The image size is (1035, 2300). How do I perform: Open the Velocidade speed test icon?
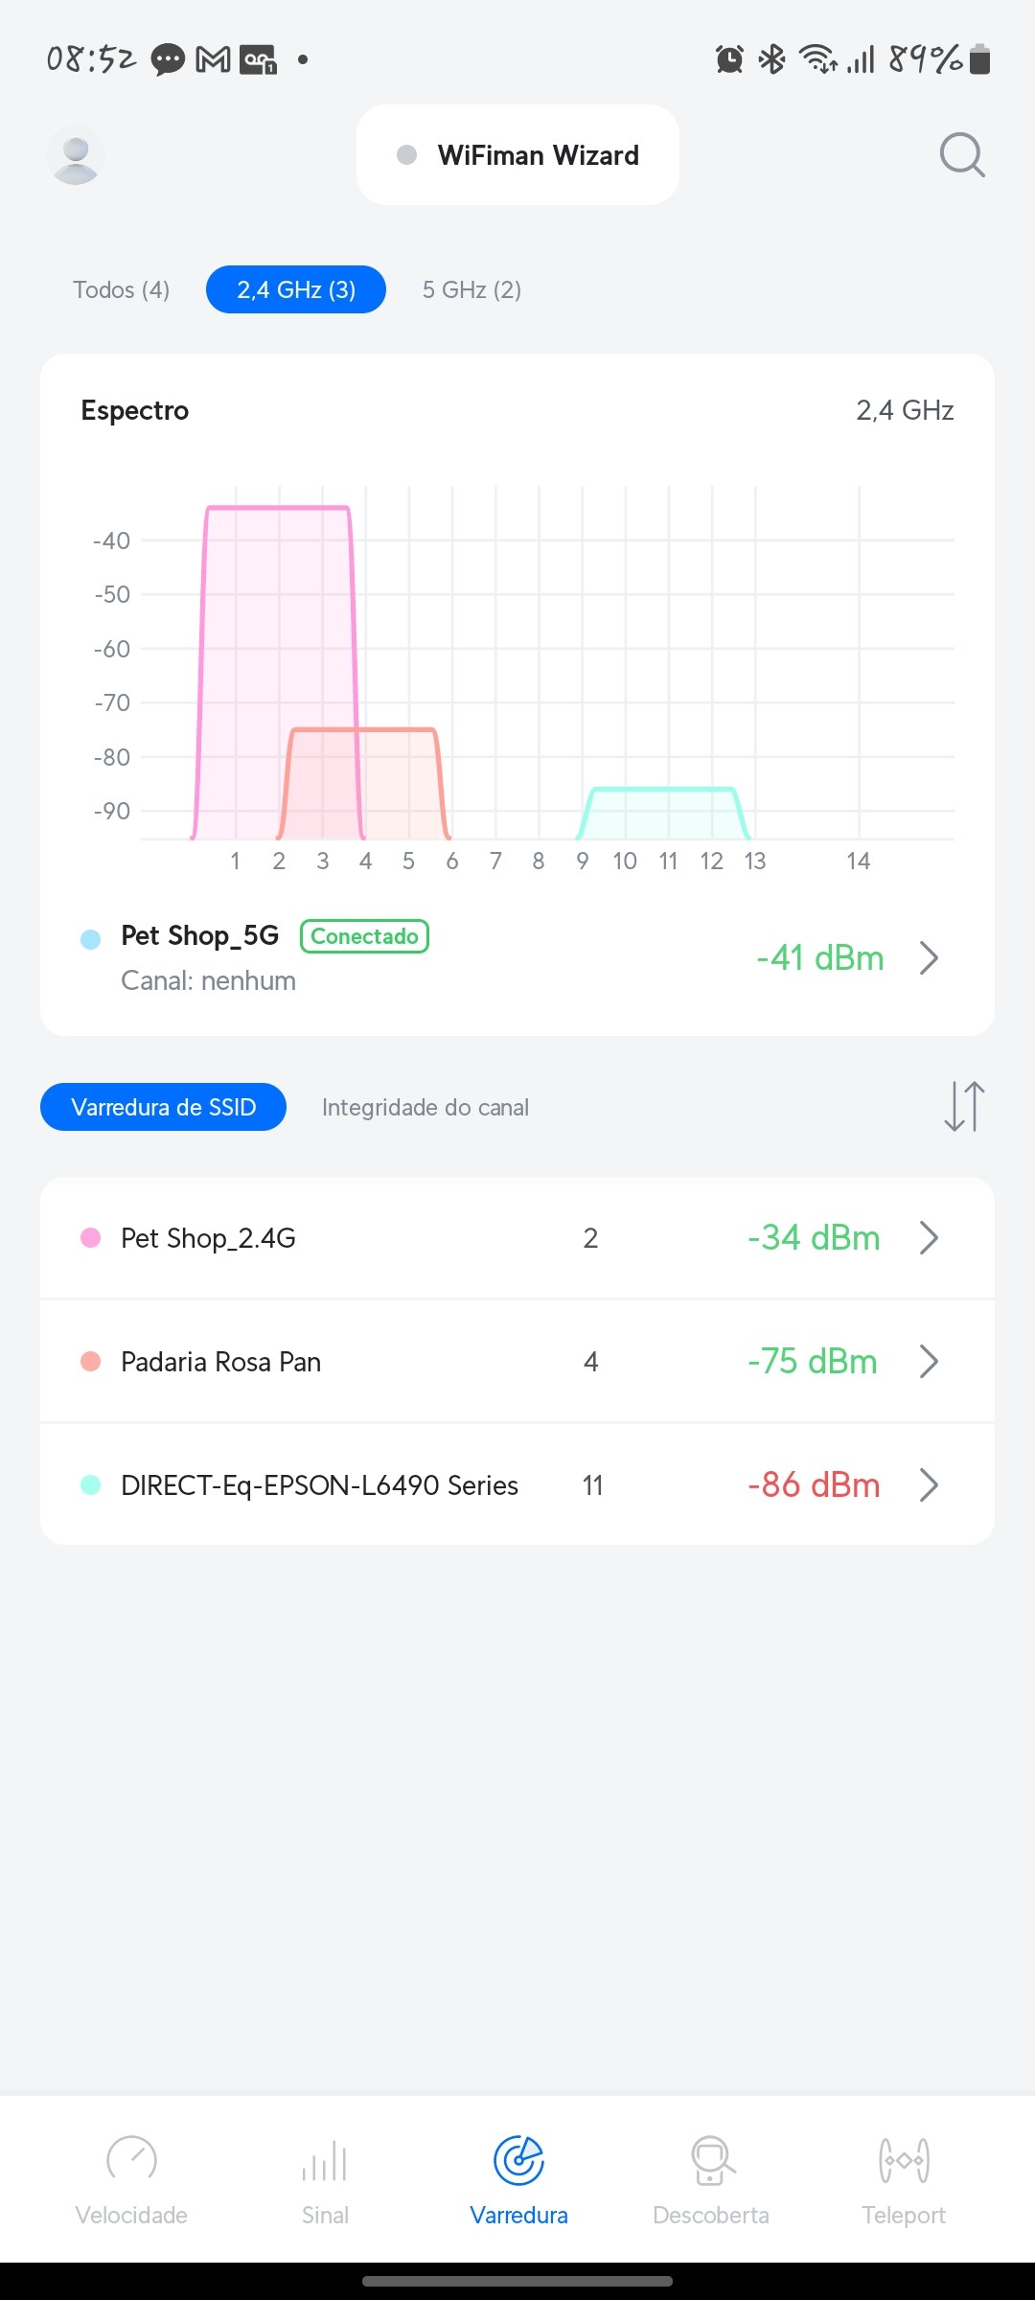pos(131,2161)
